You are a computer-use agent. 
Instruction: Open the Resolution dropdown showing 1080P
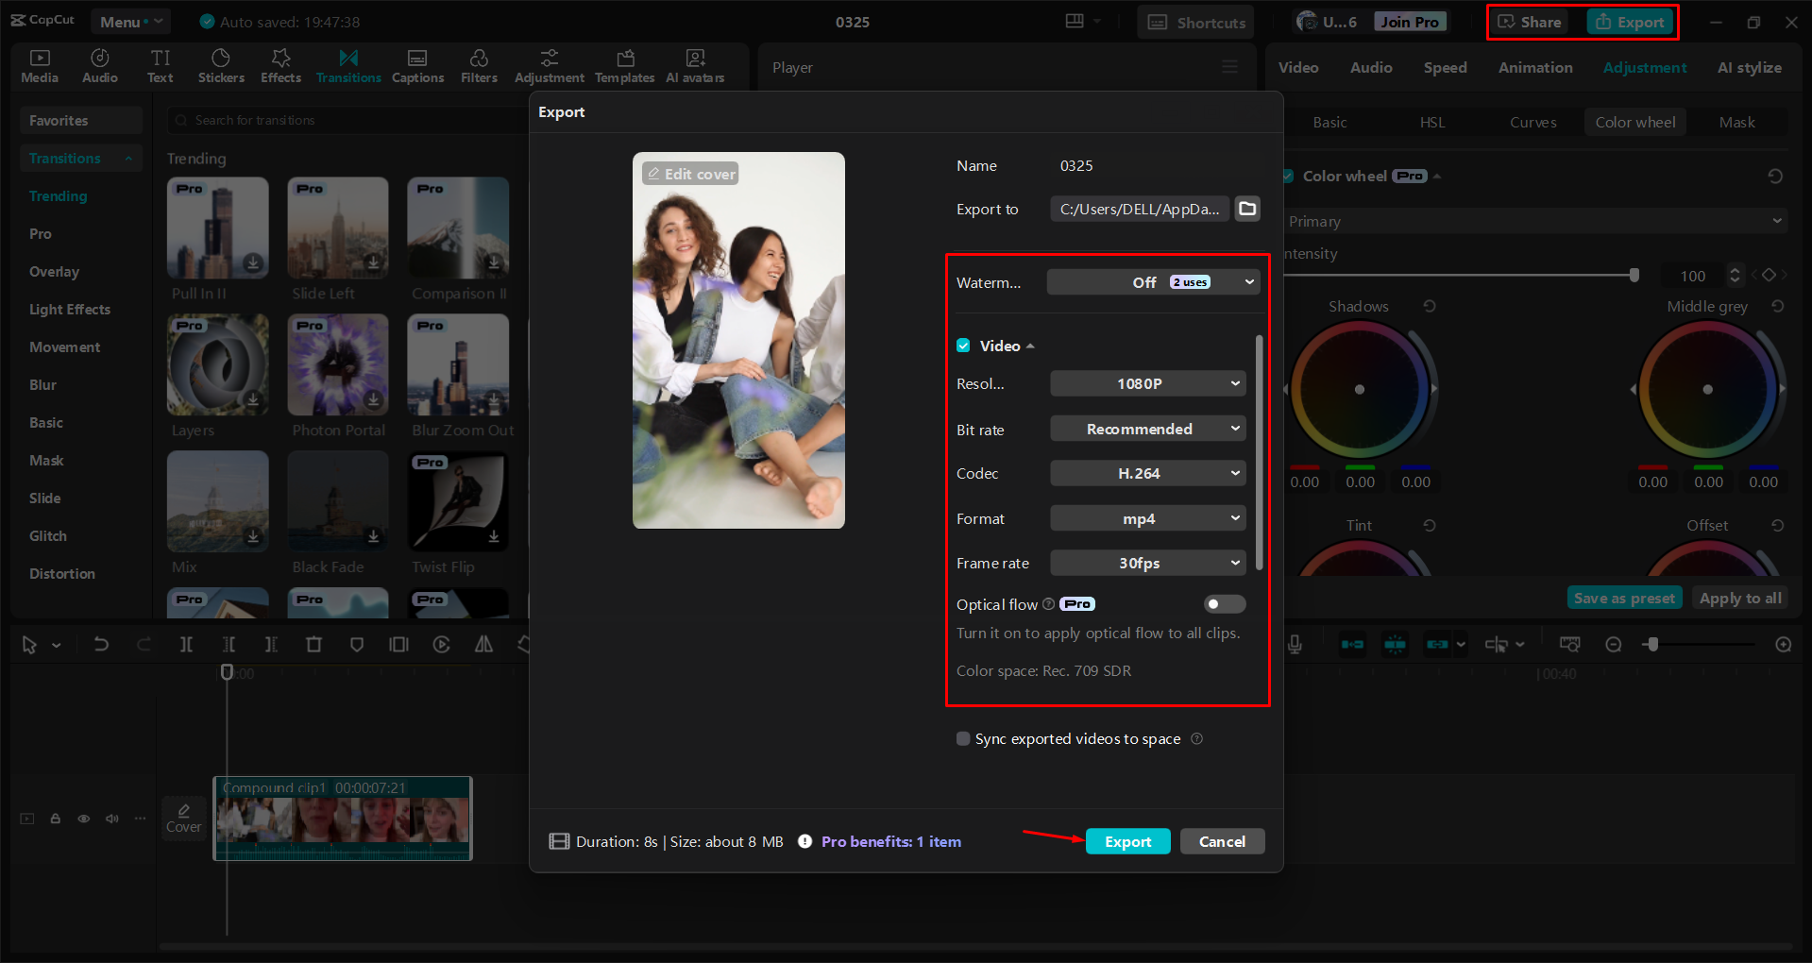click(x=1147, y=383)
